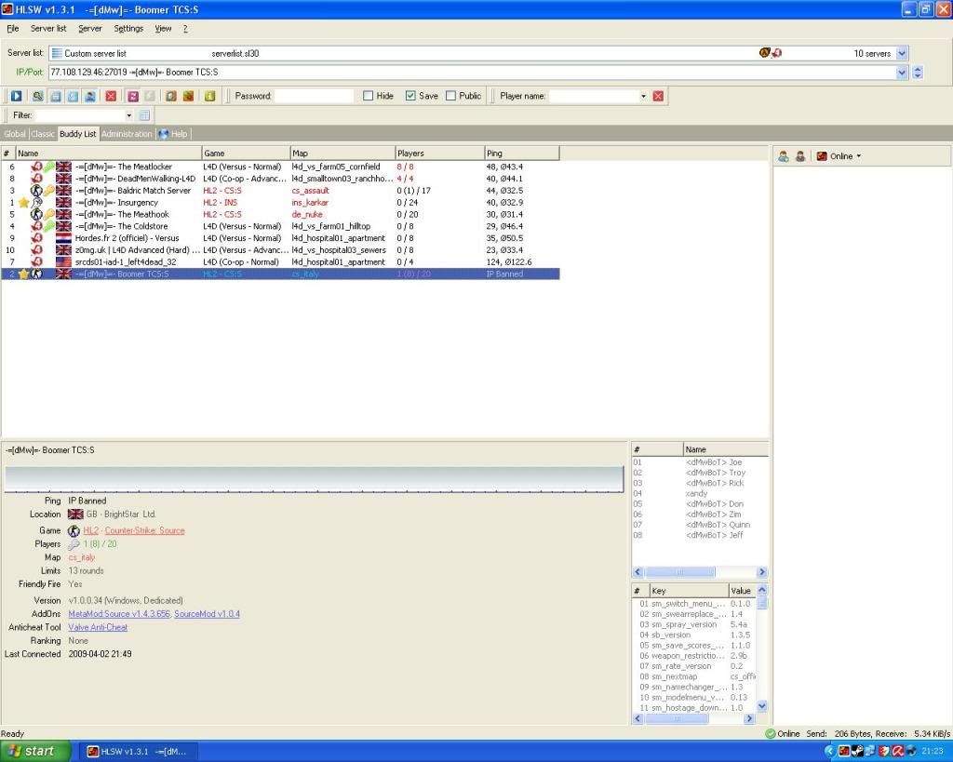Click the grey buddy icon in buddy panel
The image size is (953, 762).
(x=799, y=156)
